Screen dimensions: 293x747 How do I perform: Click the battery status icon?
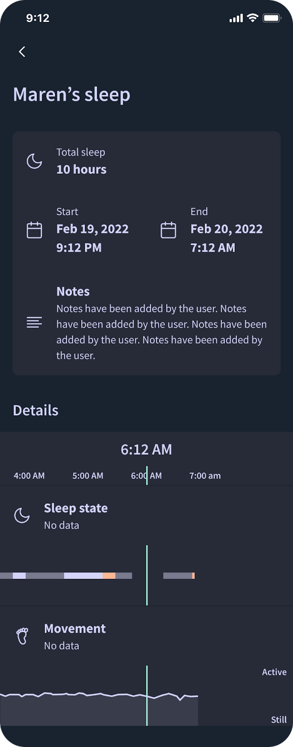point(272,18)
